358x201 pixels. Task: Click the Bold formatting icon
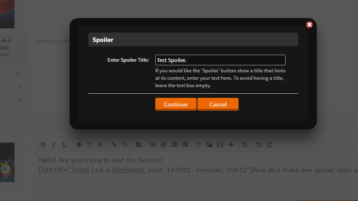click(43, 145)
